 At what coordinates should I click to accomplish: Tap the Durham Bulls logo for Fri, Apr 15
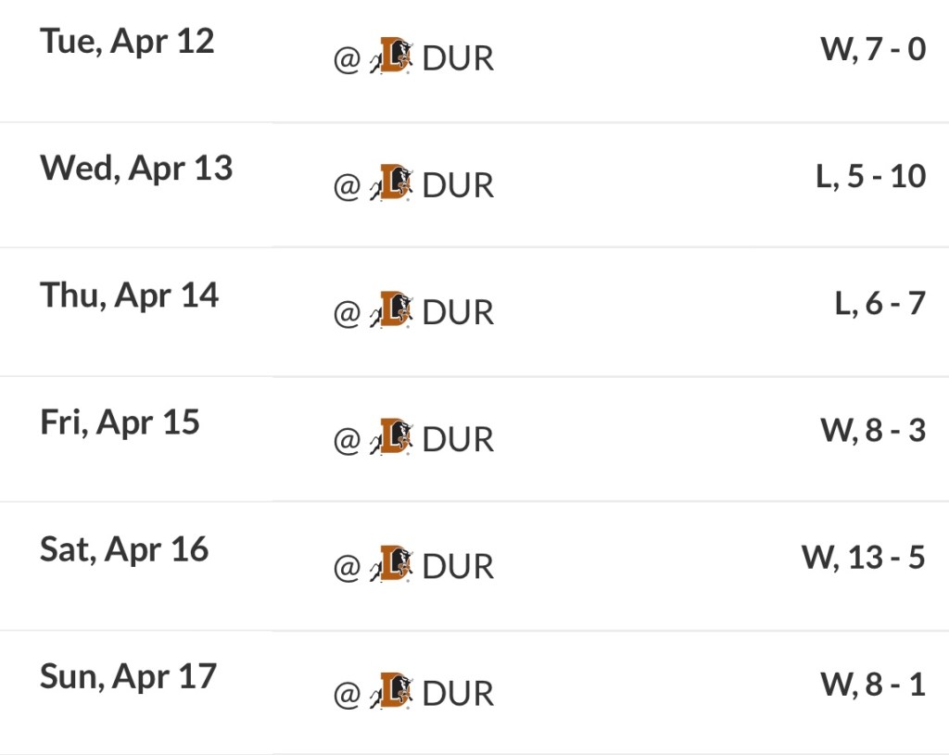coord(392,438)
